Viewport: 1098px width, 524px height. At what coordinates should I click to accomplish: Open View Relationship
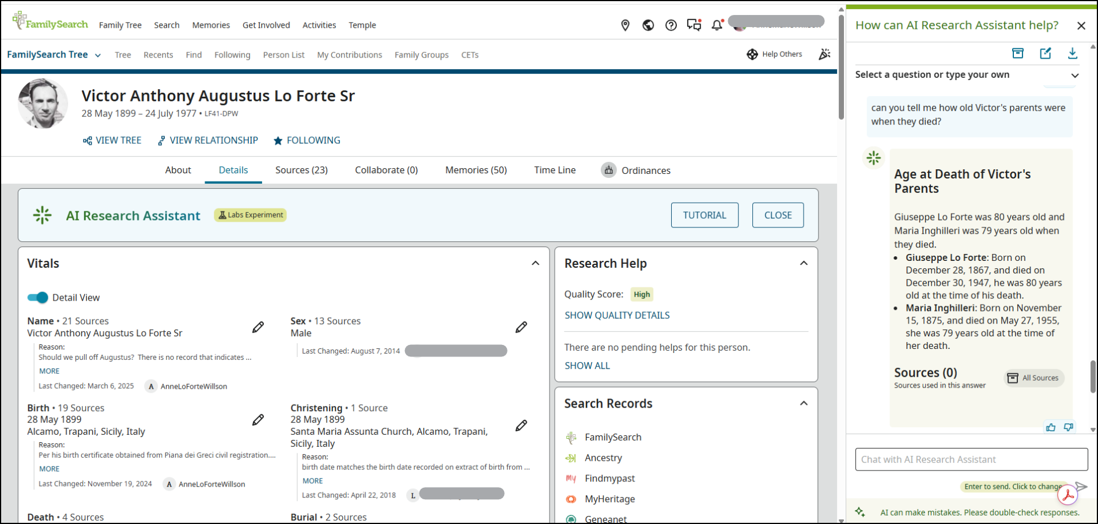coord(208,141)
